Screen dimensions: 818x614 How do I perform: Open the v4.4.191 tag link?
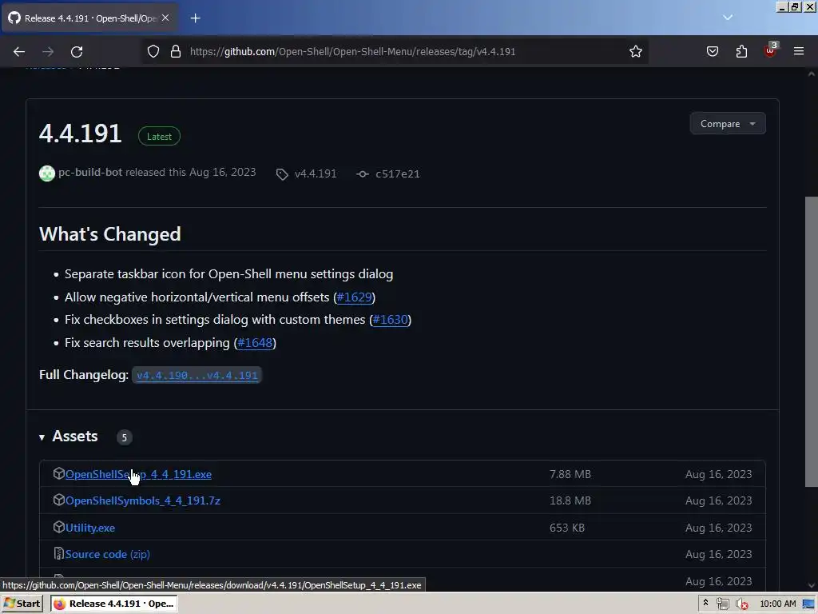coord(316,173)
